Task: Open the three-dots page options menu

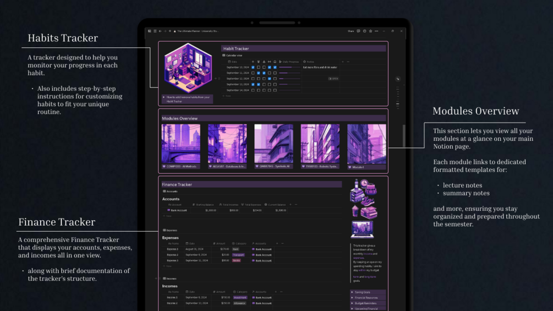Action: click(376, 31)
